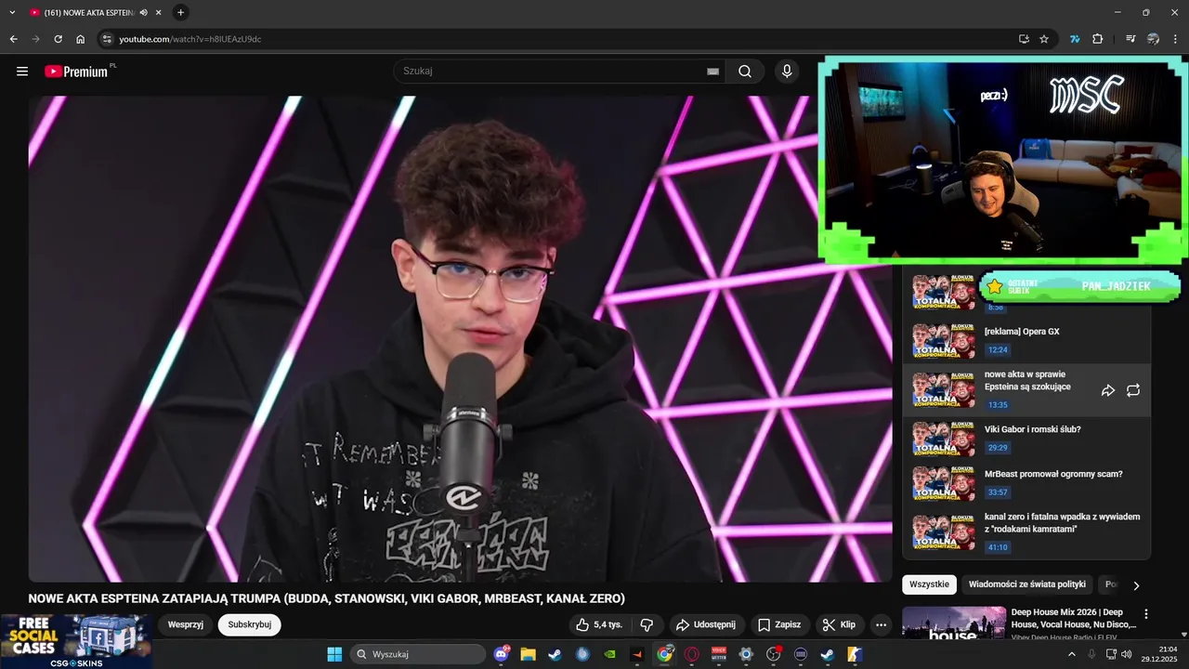View site information icon in address bar
The image size is (1189, 669).
click(107, 39)
